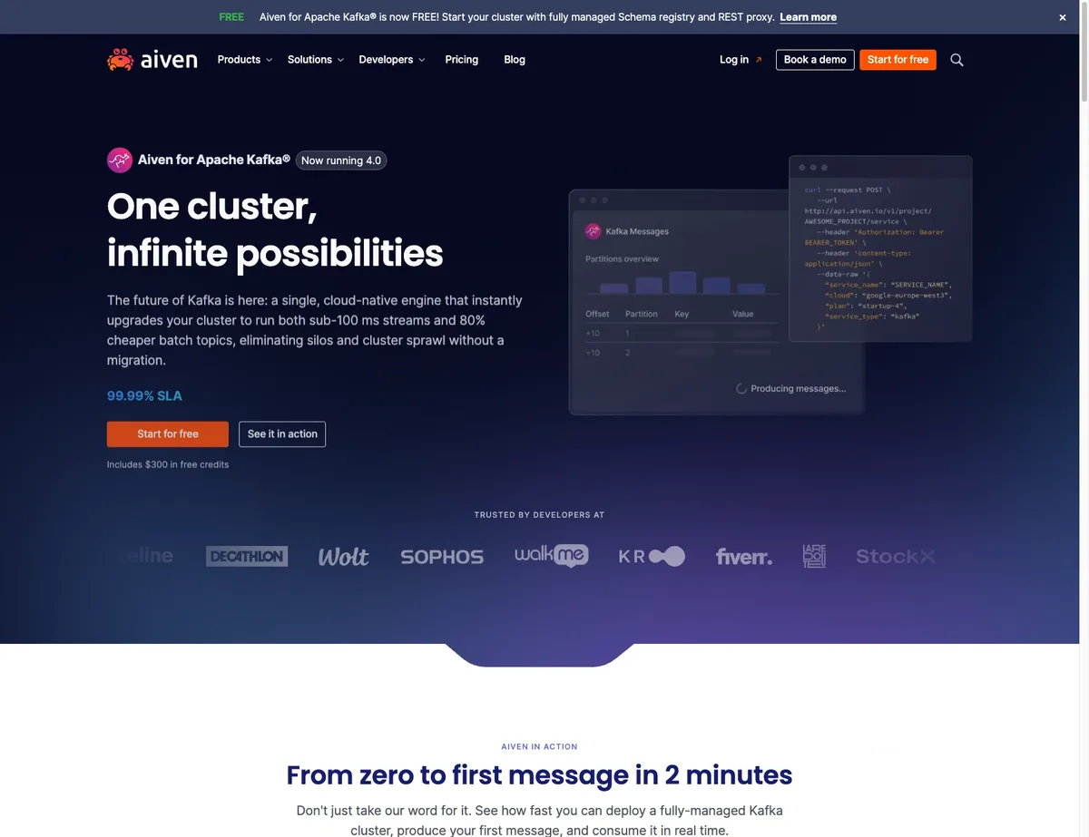The height and width of the screenshot is (837, 1089).
Task: Click the WalkMe logo
Action: [x=552, y=556]
